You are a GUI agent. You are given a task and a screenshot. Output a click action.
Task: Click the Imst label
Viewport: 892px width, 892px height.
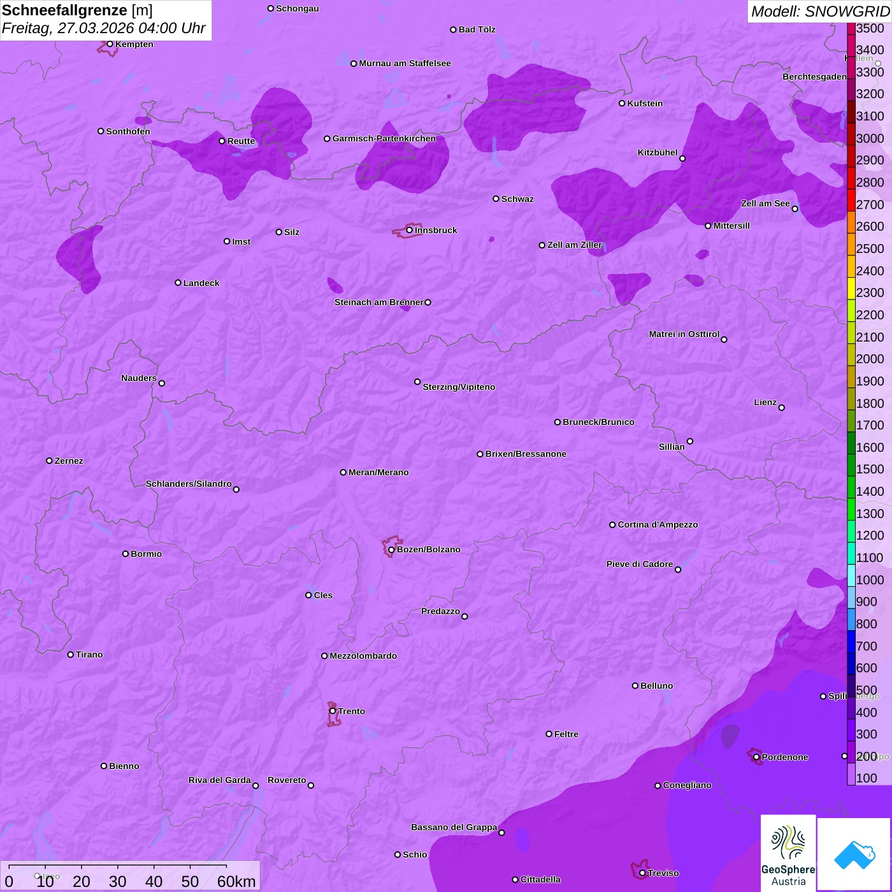pyautogui.click(x=241, y=241)
